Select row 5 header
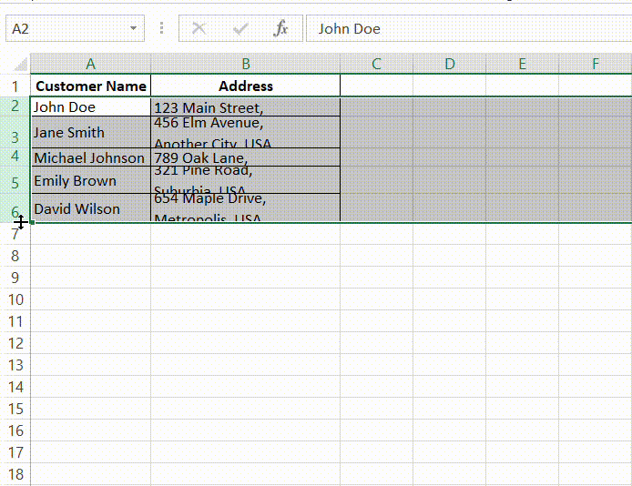The width and height of the screenshot is (632, 486). 15,180
